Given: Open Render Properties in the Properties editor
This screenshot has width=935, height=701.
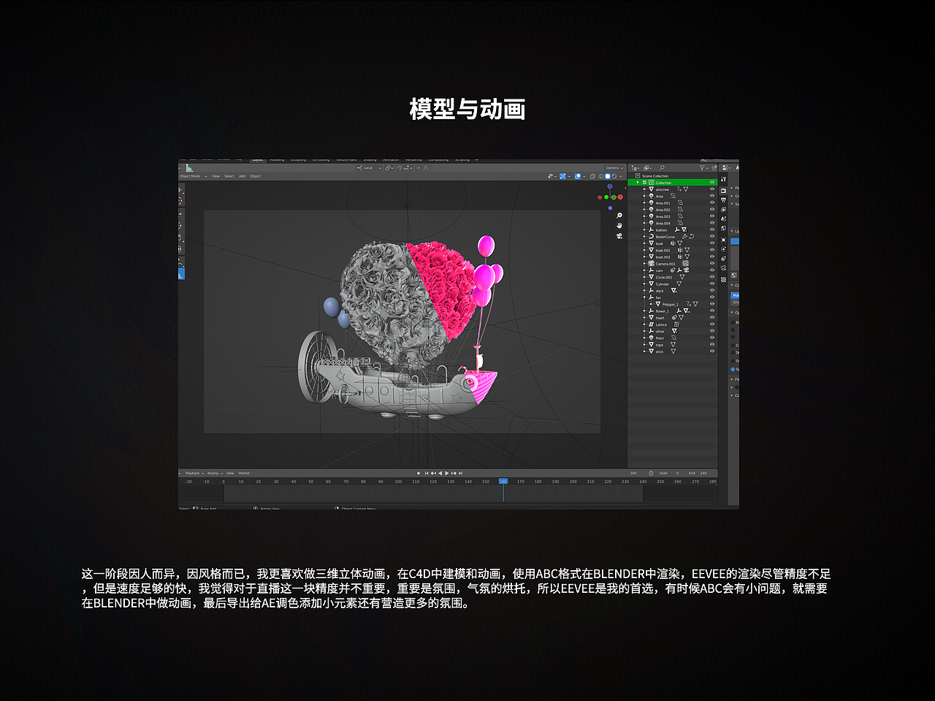Looking at the screenshot, I should pos(723,190).
